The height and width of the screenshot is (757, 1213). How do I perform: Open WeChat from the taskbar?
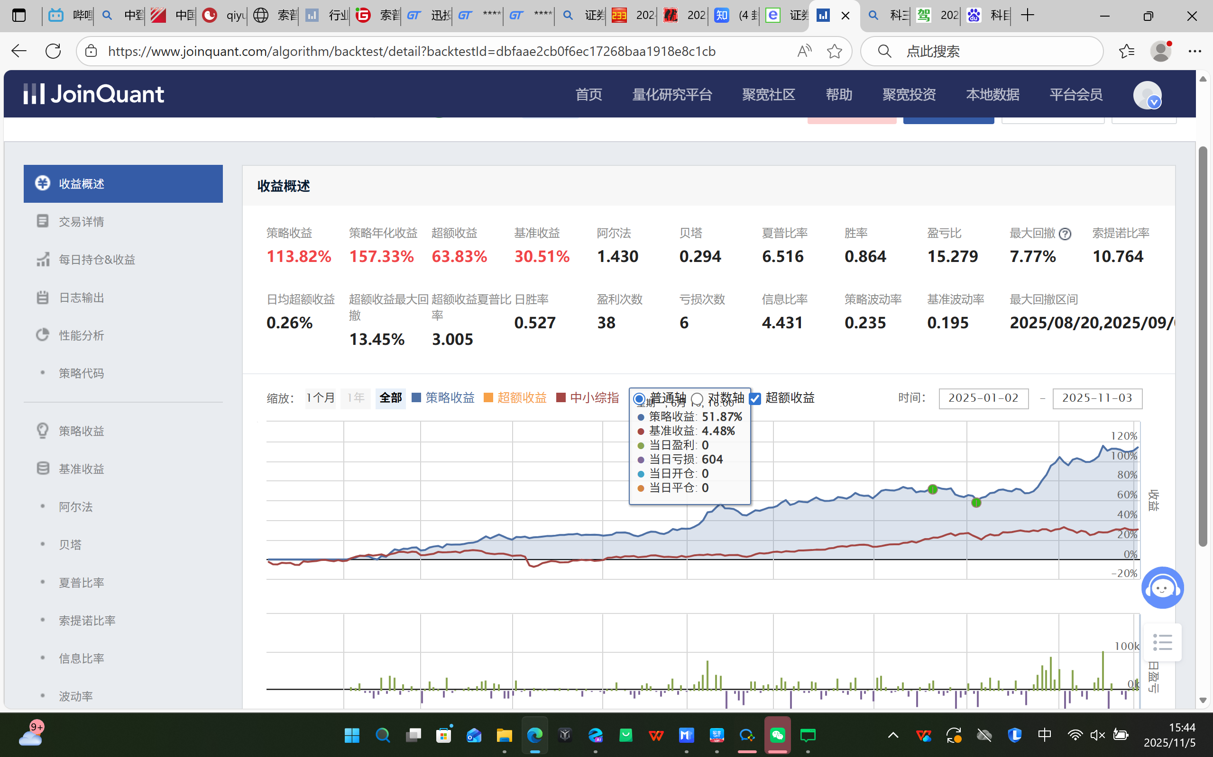[x=777, y=735]
